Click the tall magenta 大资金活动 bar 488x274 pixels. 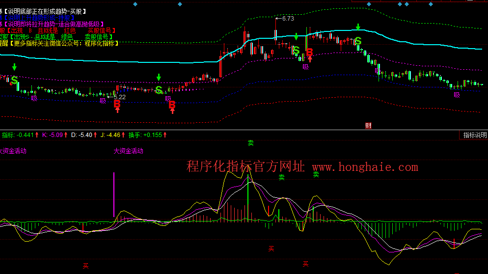114,194
